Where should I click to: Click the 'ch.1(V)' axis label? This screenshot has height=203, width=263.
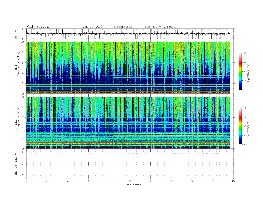pos(16,34)
